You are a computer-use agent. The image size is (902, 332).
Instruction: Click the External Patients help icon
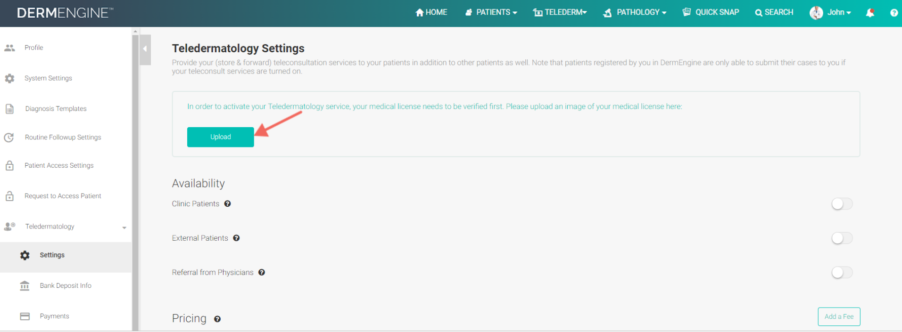236,238
